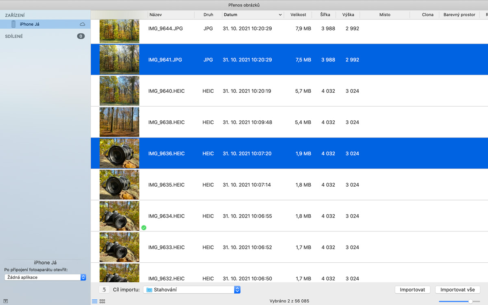Click the hide sidebar panel icon
This screenshot has height=305, width=488.
coord(6,301)
